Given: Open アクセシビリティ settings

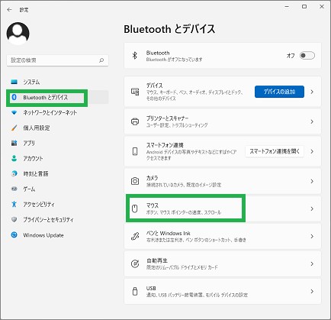Looking at the screenshot, I should pos(58,204).
